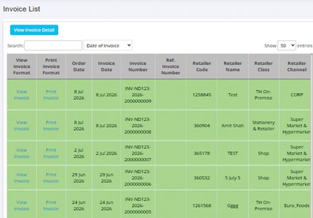Click the Print Invoice Format column header
This screenshot has height=218, width=313.
[x=51, y=67]
